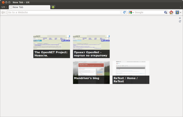Click the back arrow navigation button
This screenshot has width=183, height=117.
click(3, 12)
